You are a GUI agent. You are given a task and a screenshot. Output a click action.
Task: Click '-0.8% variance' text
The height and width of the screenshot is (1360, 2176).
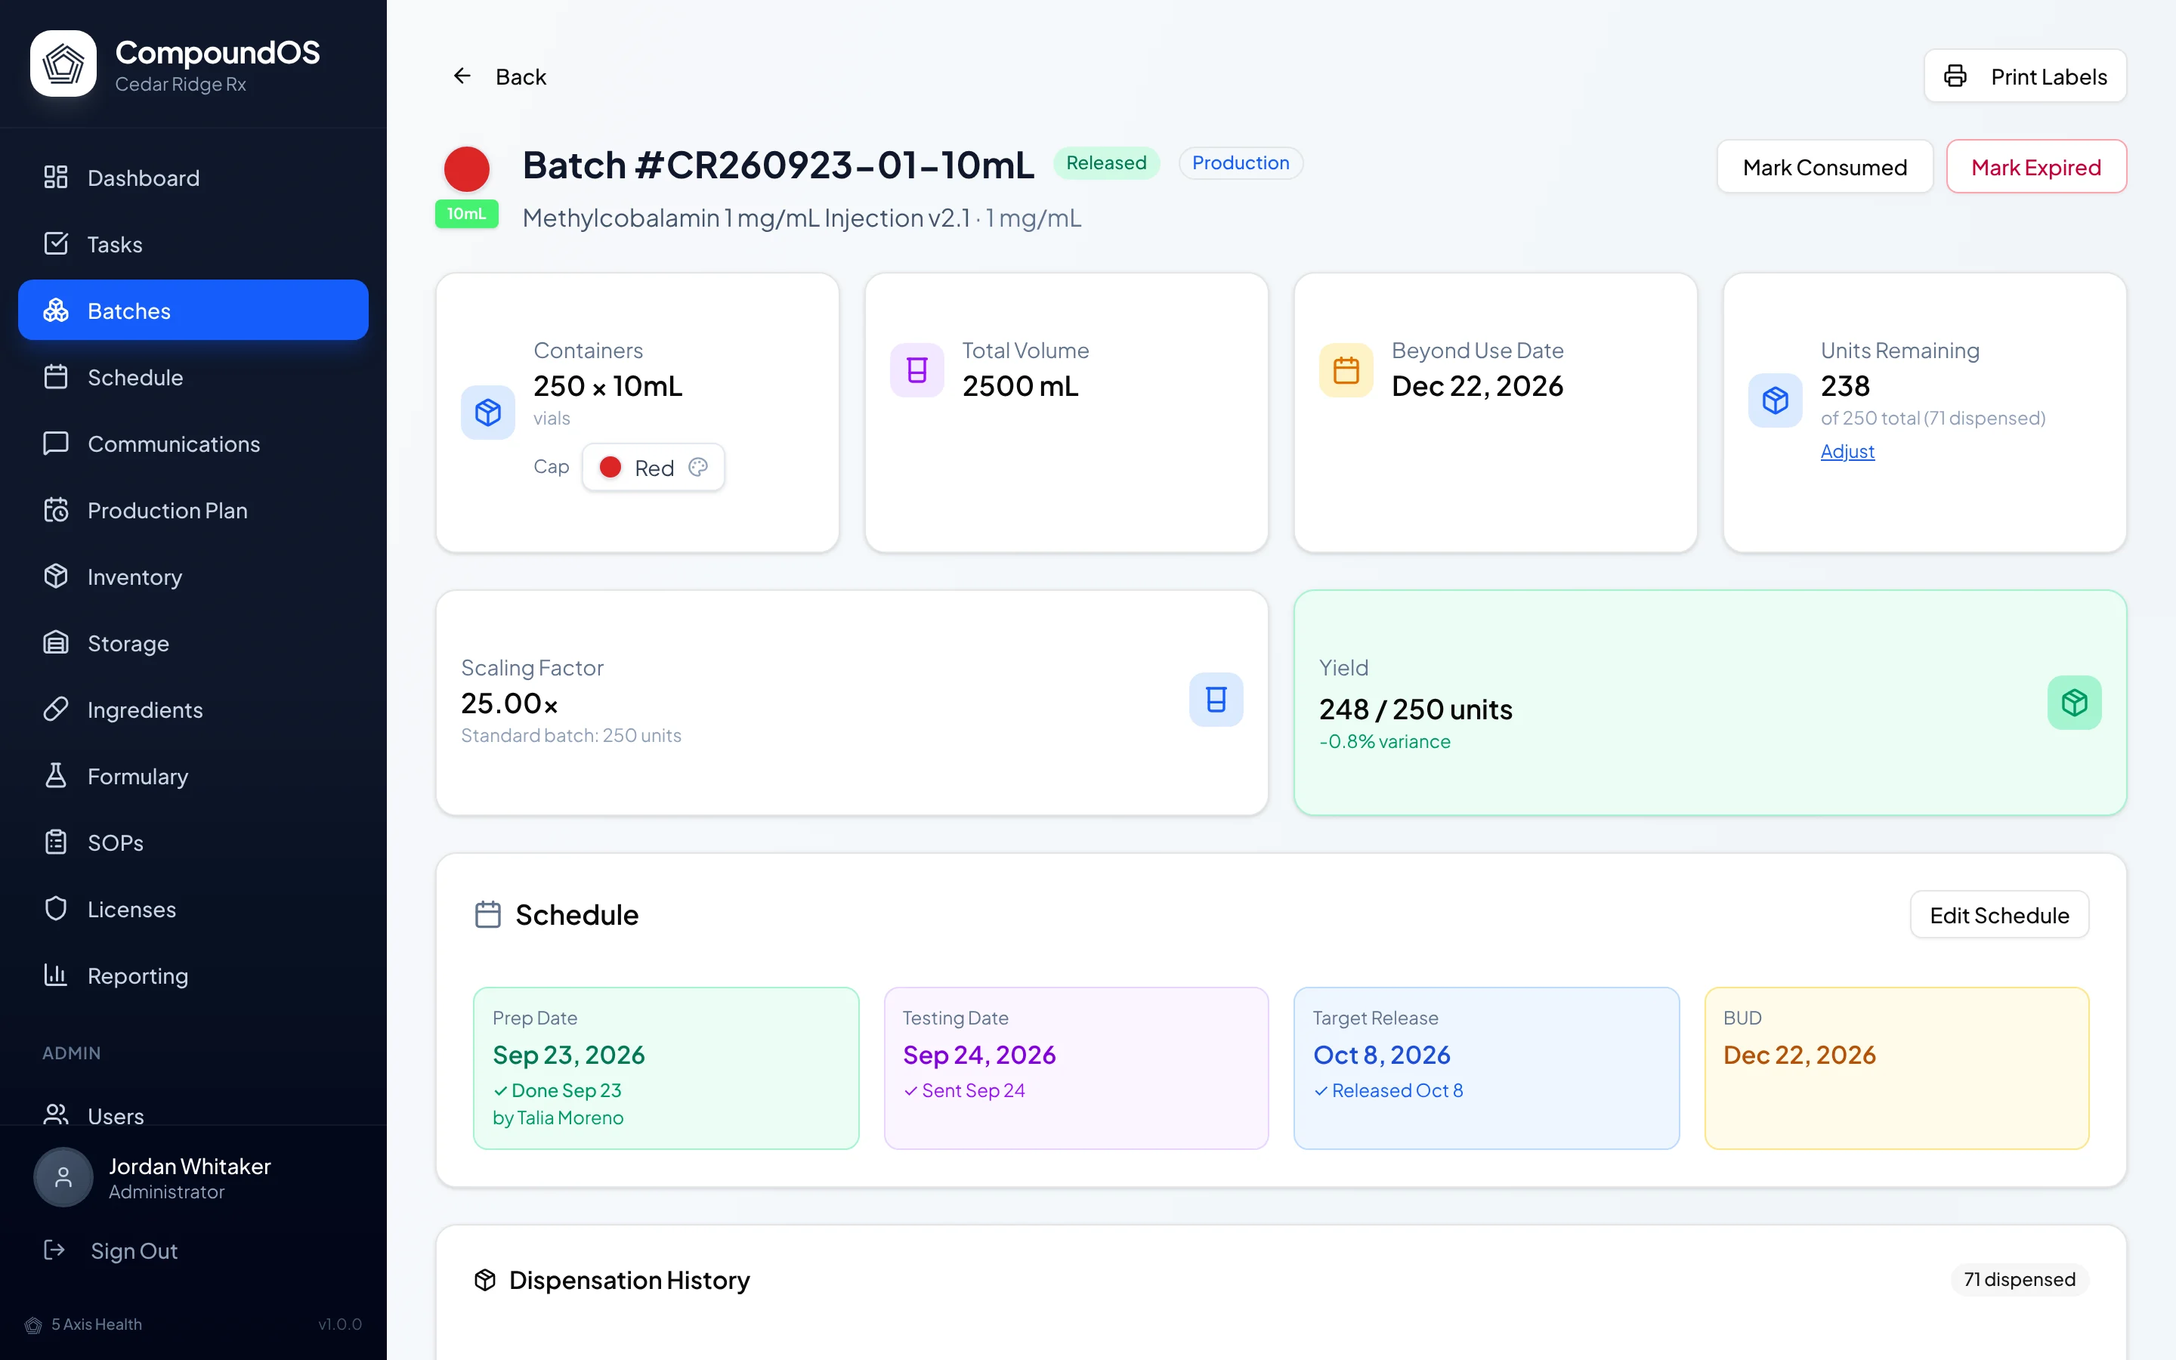(1385, 742)
